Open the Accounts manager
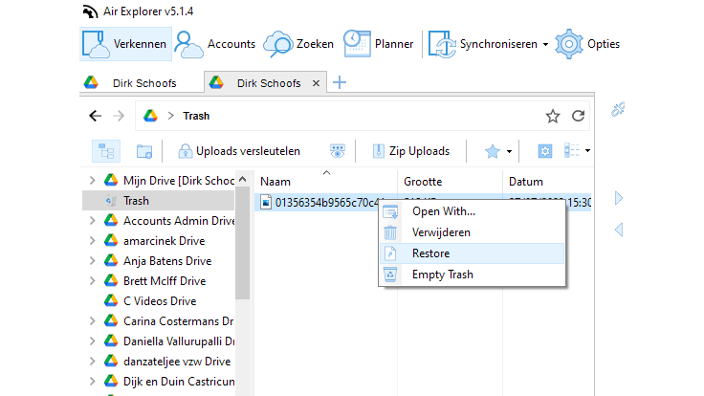 coord(216,44)
